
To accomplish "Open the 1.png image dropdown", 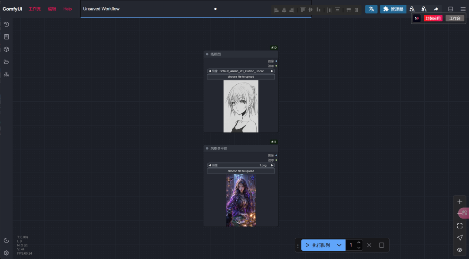I will tap(241, 165).
